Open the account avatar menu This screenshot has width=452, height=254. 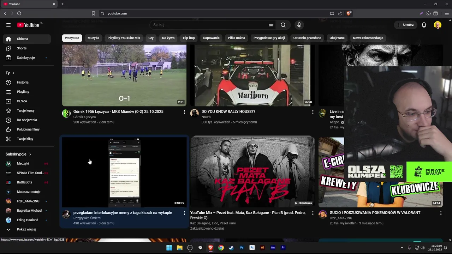point(438,25)
